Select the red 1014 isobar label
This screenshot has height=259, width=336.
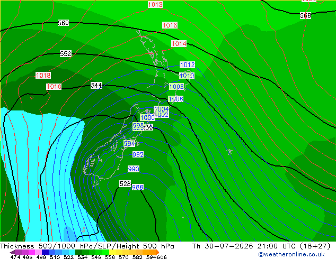click(179, 44)
